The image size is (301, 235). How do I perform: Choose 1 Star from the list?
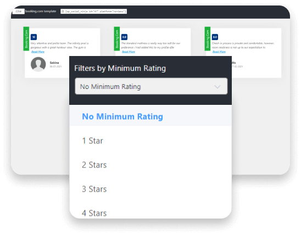click(150, 141)
